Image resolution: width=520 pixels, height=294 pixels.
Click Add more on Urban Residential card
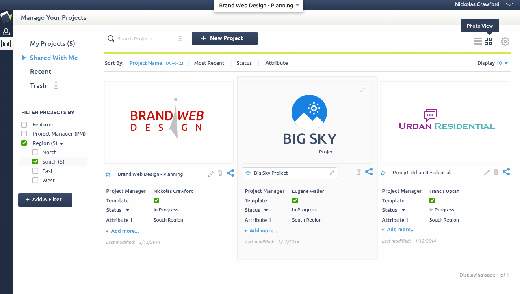point(398,230)
